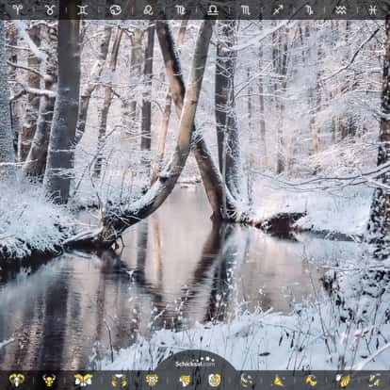
Task: Select the golden bull head in bottom bar
Action: point(49,380)
